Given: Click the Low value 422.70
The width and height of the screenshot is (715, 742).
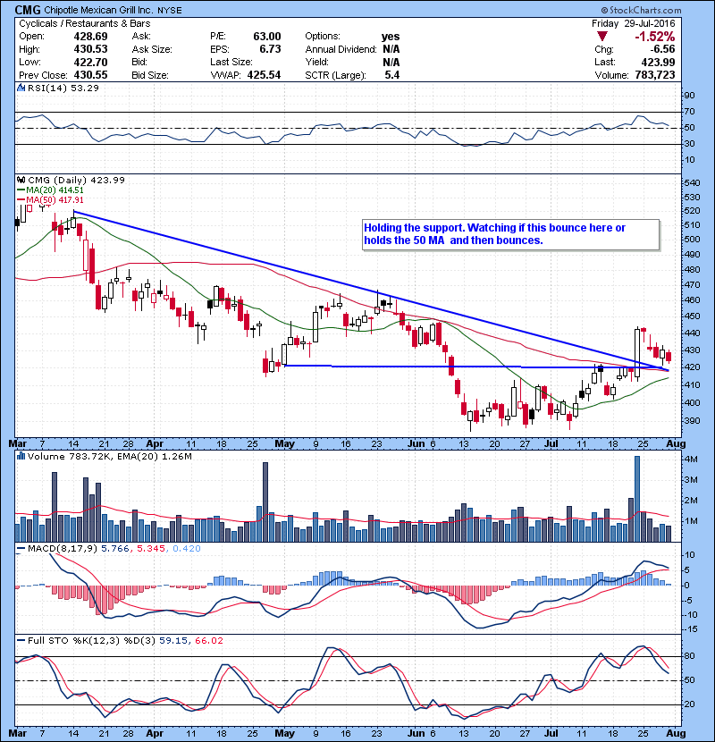Looking at the screenshot, I should [x=90, y=62].
